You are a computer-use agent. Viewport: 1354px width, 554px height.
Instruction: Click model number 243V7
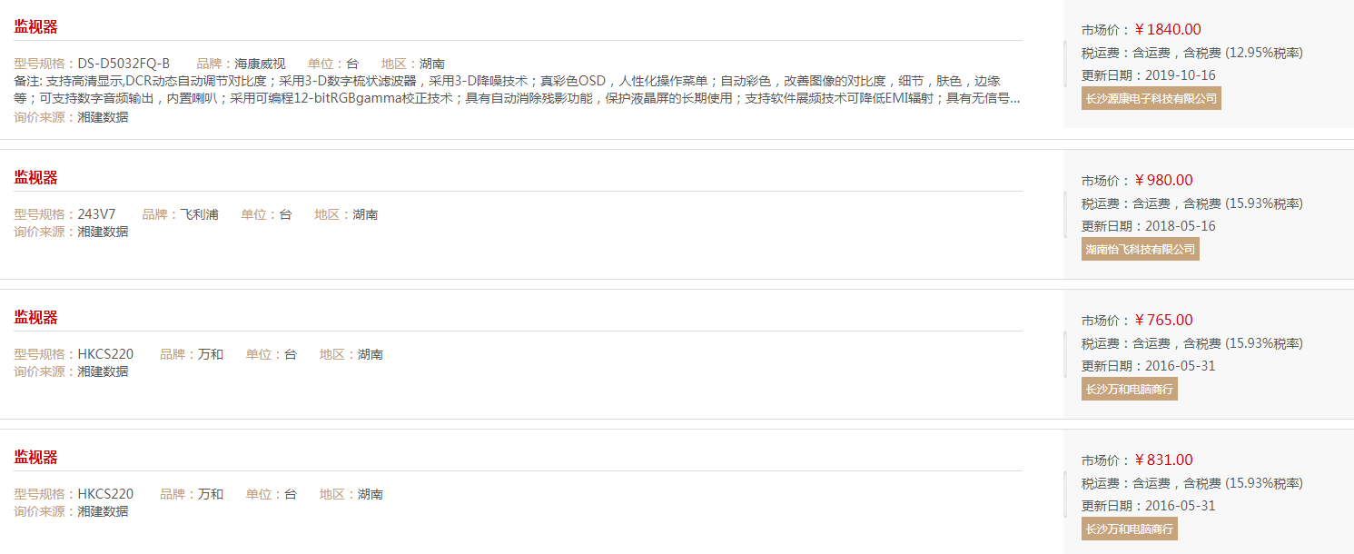coord(96,214)
